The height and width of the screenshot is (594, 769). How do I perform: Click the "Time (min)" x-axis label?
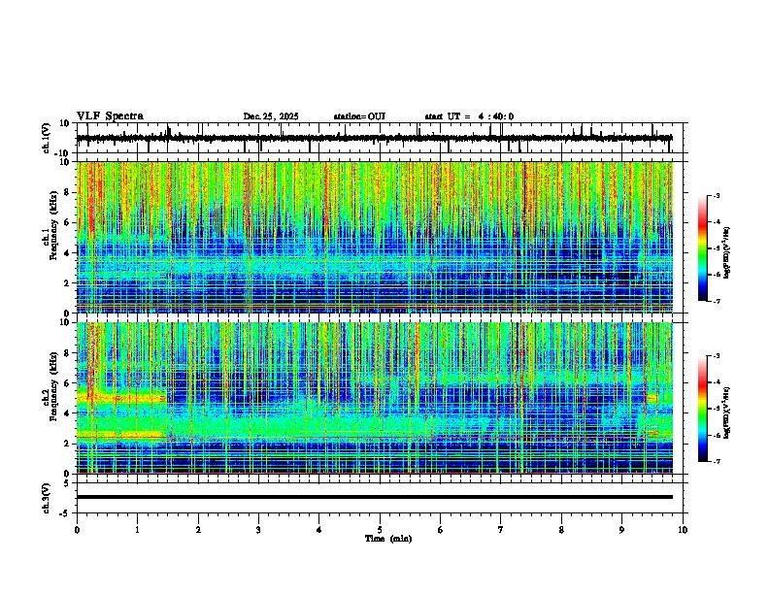[388, 539]
